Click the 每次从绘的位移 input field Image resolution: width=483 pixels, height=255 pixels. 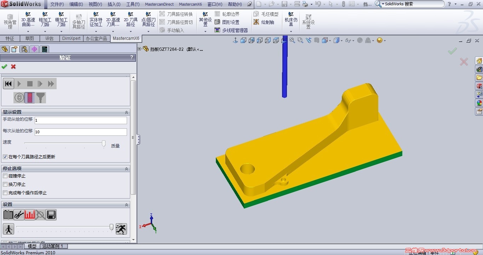click(x=81, y=132)
